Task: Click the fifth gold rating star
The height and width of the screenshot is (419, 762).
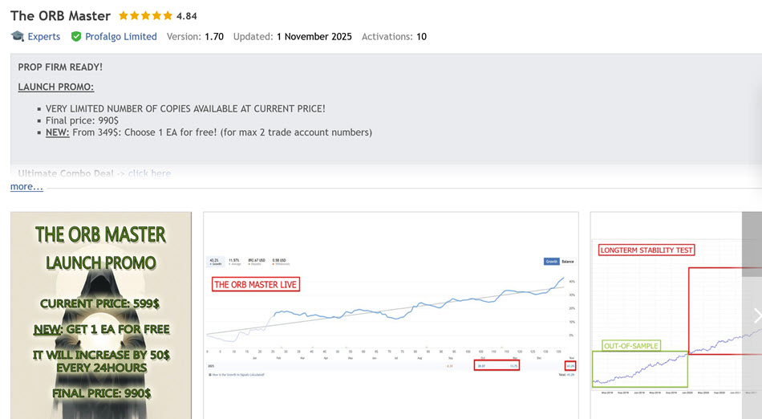Action: tap(168, 15)
